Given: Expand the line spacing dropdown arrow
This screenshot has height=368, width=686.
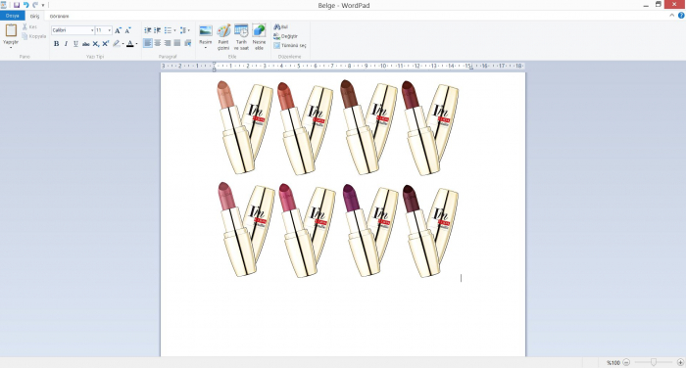Looking at the screenshot, I should pyautogui.click(x=188, y=30).
